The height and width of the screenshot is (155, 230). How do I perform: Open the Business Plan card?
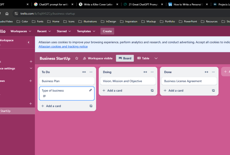(x=67, y=81)
